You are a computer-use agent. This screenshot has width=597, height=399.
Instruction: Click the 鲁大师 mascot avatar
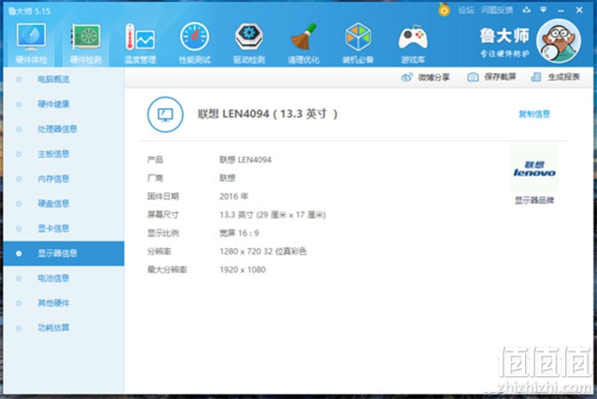click(559, 41)
